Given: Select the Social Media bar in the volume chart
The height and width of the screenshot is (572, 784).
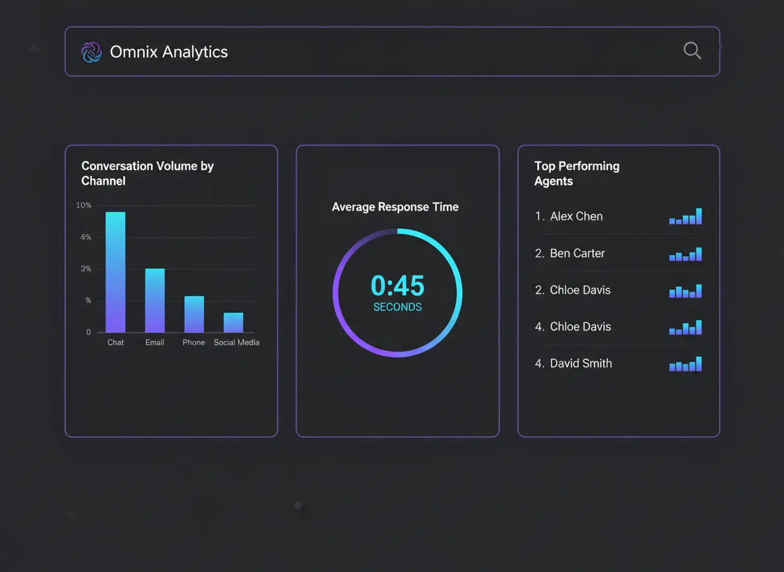Looking at the screenshot, I should [232, 322].
